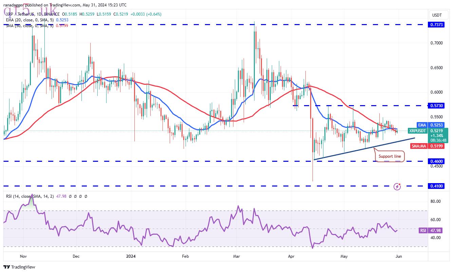Select the SMA (50, close, 0, SMA, 5) legend

[30, 26]
